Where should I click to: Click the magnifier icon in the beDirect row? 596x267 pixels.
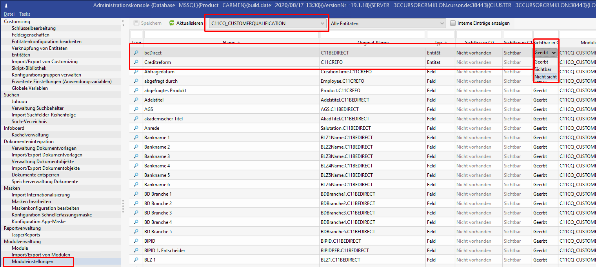click(x=136, y=53)
